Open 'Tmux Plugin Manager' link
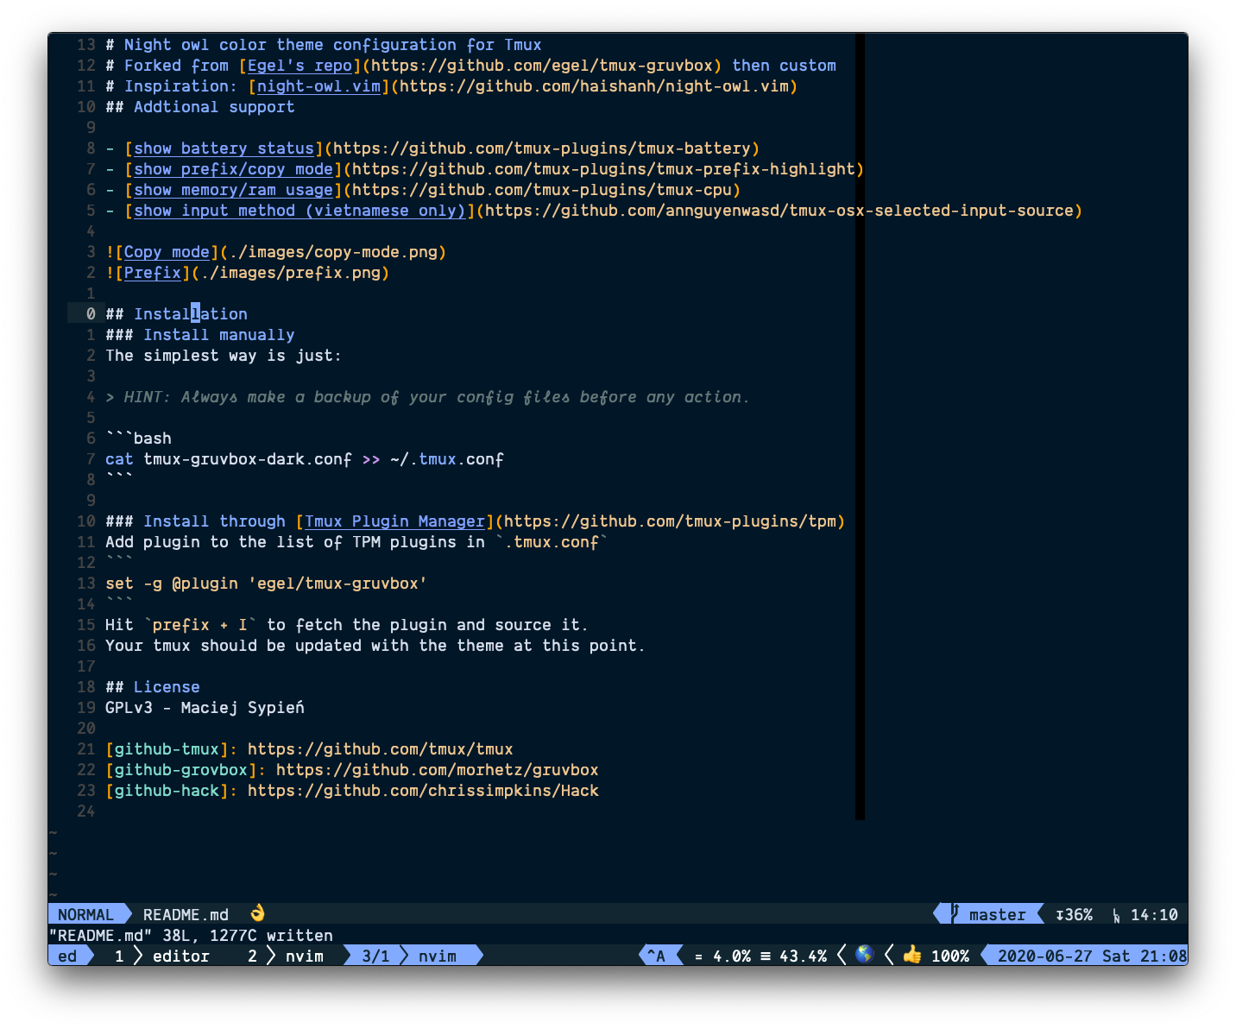 [394, 521]
